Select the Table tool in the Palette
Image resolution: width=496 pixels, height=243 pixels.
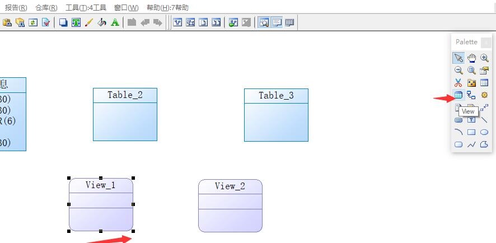[x=484, y=83]
